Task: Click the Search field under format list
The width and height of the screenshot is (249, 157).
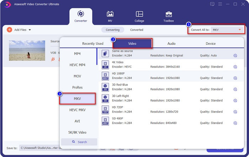Action: 79,142
